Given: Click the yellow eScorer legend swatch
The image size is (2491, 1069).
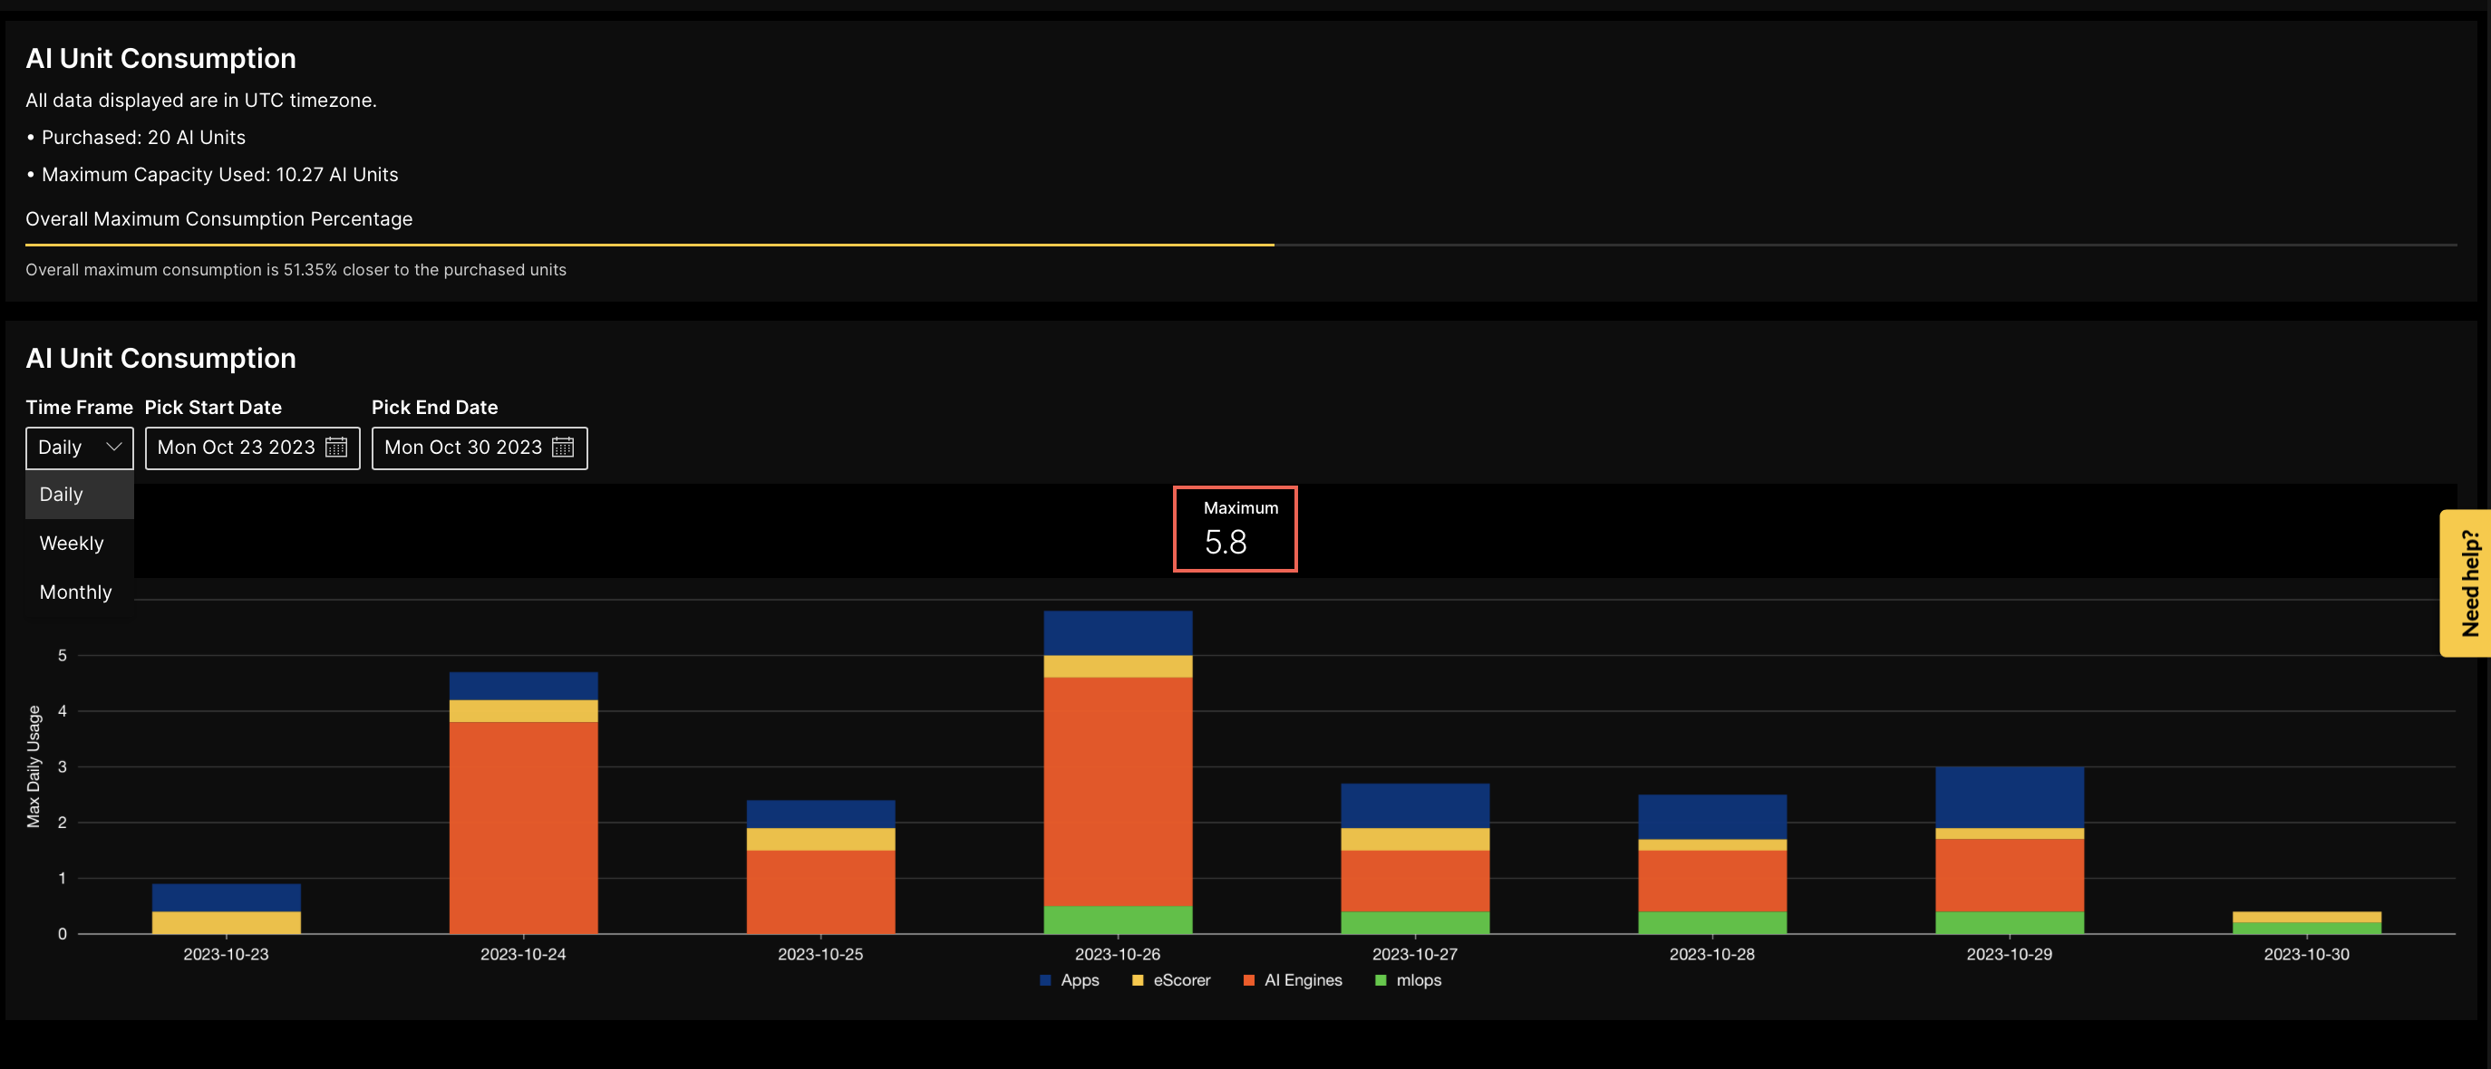Looking at the screenshot, I should (x=1138, y=980).
